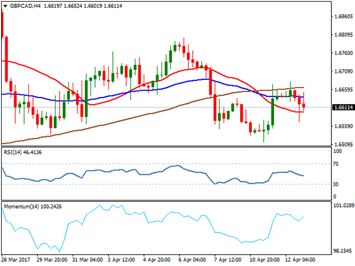Select the 7 Apr 12:00 time label
Viewport: 355px width, 266px height.
[228, 259]
